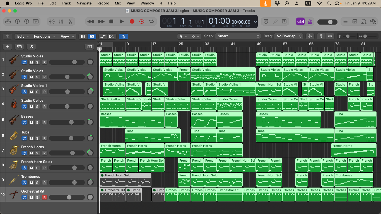The height and width of the screenshot is (214, 381).
Task: Open the Functions dropdown in tracks toolbar
Action: pyautogui.click(x=45, y=36)
